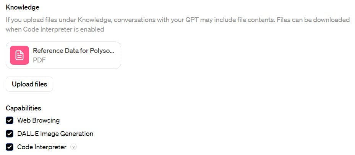
Task: Toggle the Code Interpreter checkbox off
Action: click(10, 147)
